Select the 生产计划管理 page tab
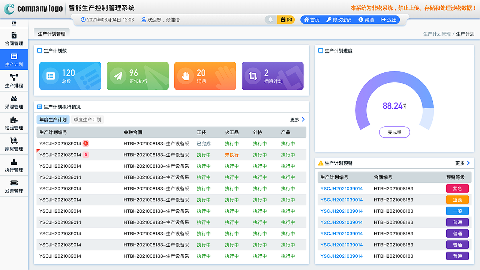Viewport: 480px width, 270px height. (x=52, y=33)
